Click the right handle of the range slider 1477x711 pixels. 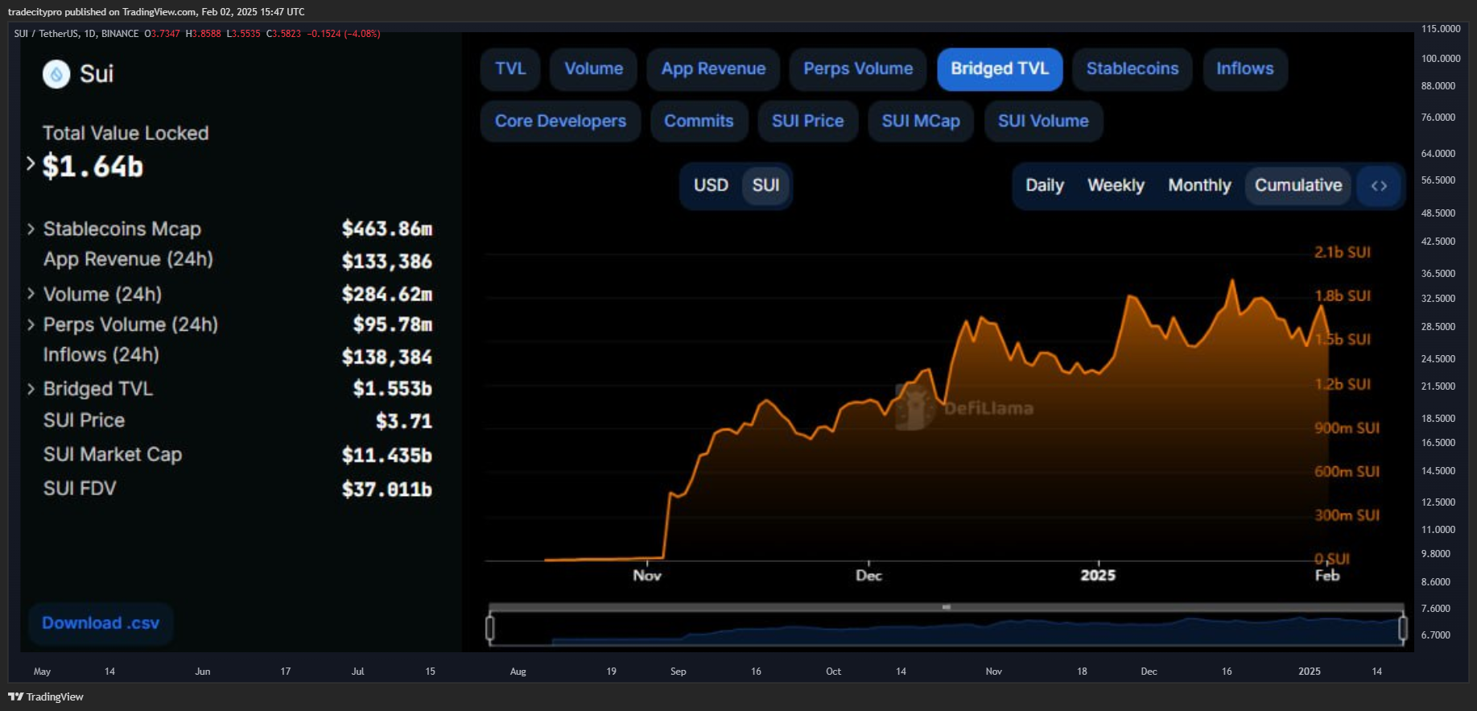tap(1403, 627)
